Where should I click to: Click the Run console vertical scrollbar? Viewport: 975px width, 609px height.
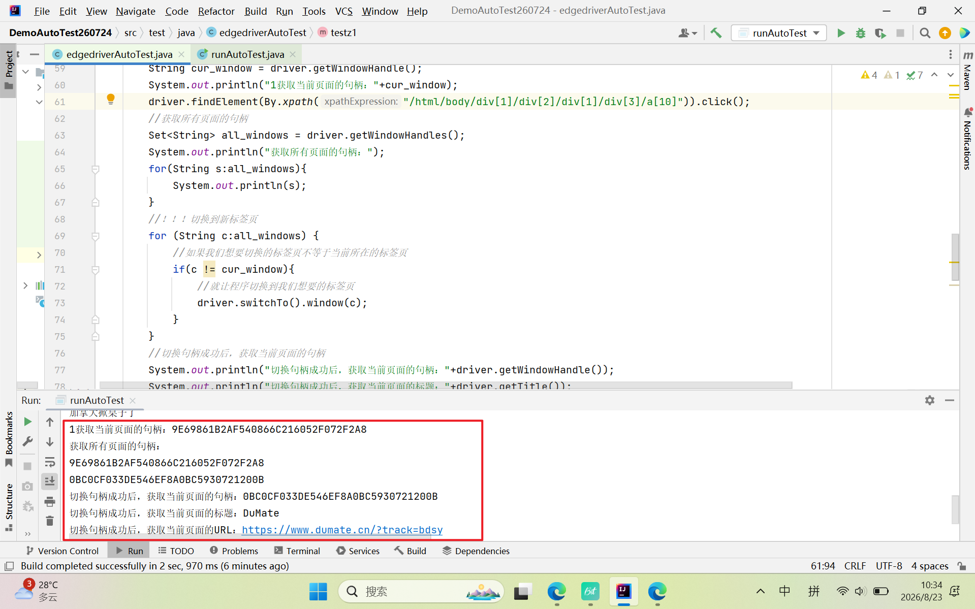955,509
